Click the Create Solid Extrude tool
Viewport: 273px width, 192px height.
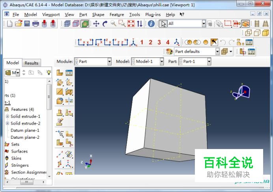point(60,82)
